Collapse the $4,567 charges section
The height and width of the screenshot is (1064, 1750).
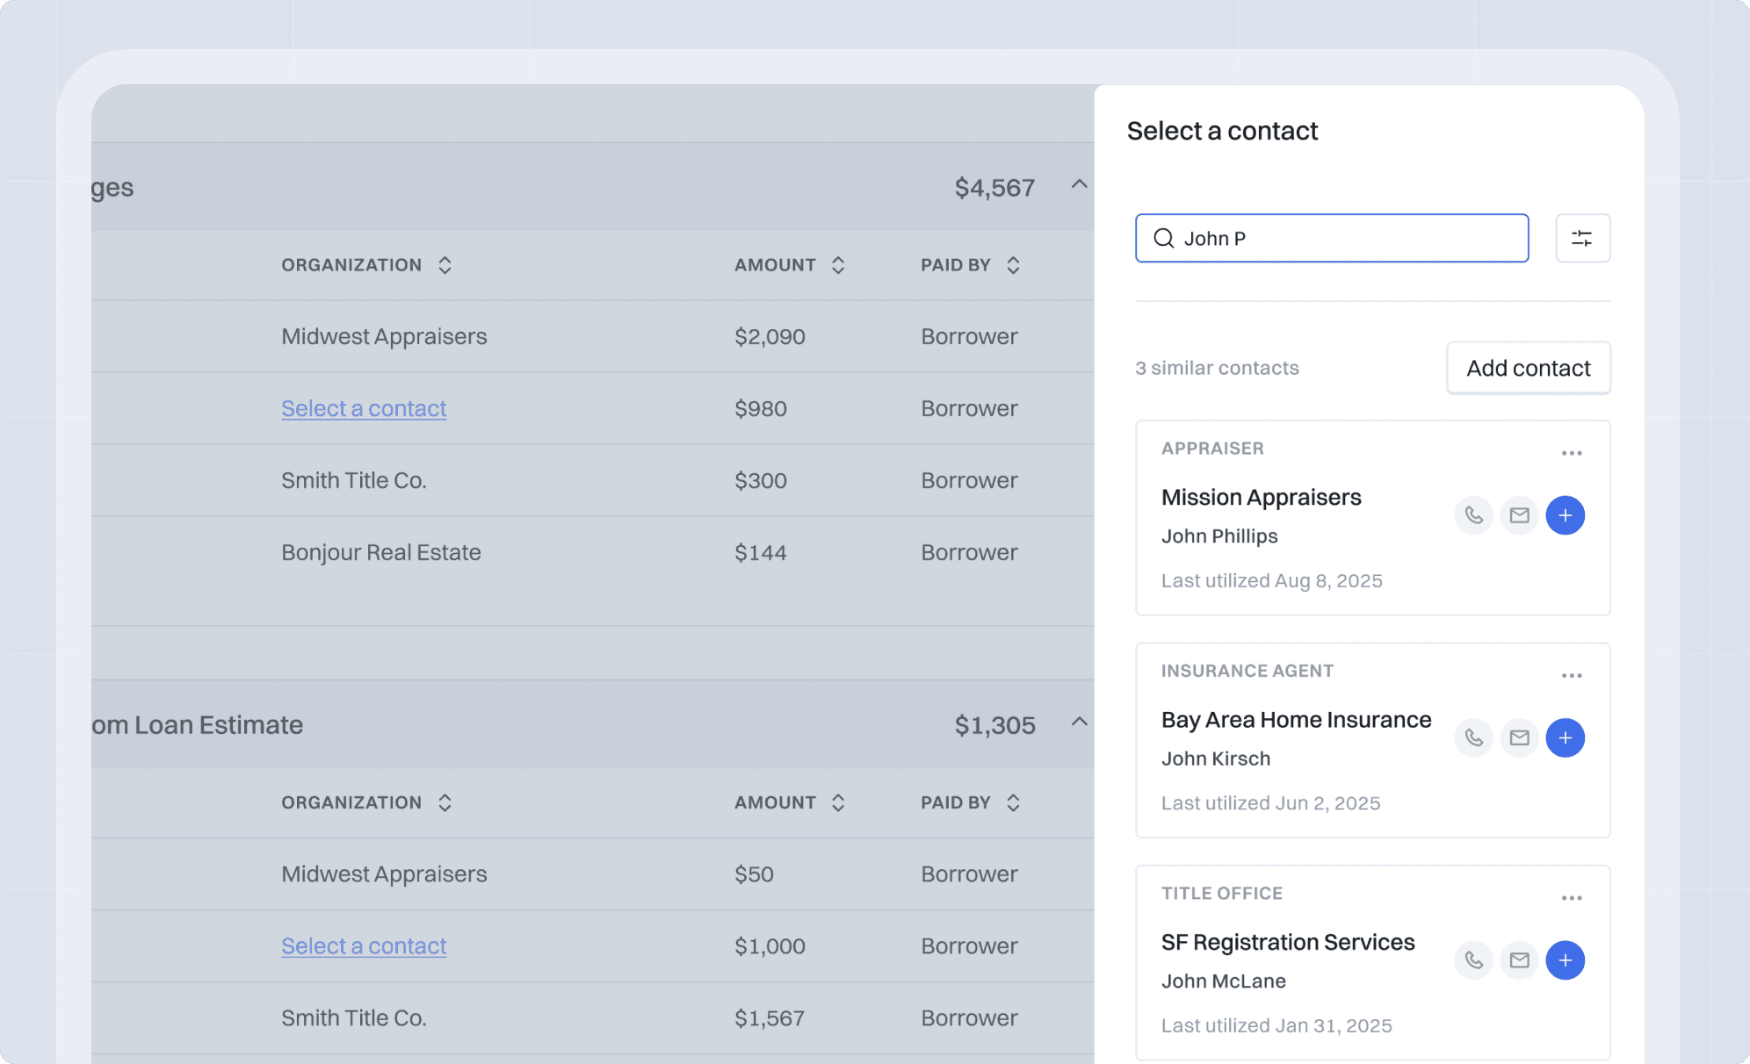pyautogui.click(x=1080, y=185)
